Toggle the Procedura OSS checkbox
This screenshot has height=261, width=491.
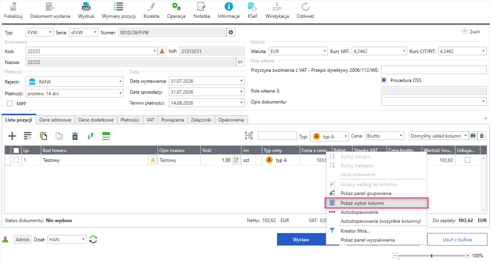[x=384, y=80]
